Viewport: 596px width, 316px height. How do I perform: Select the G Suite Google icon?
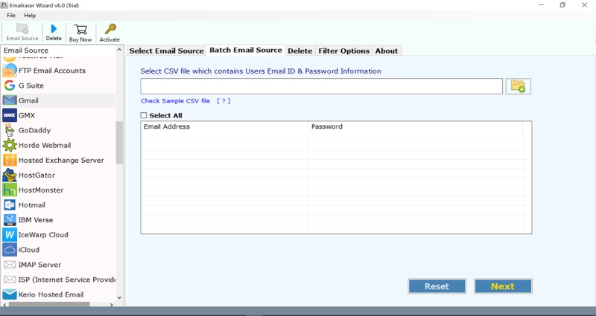[10, 86]
